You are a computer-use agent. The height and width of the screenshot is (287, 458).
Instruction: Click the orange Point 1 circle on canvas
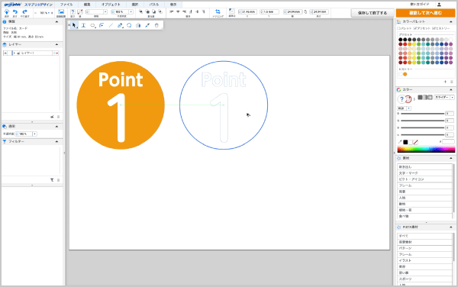point(121,105)
